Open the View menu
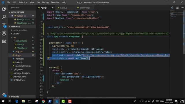Screen dimensions: 185x104 tap(32, 2)
